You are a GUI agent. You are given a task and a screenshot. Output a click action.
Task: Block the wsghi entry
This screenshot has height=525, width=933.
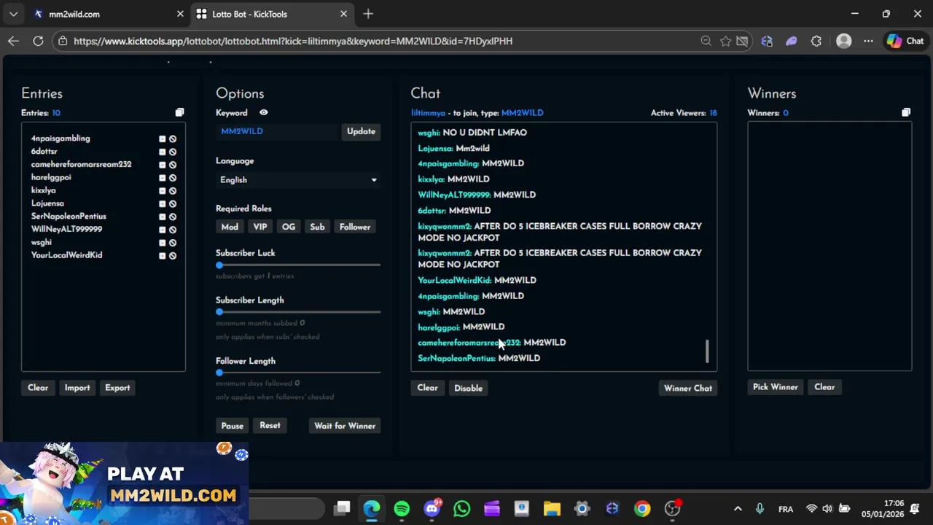coord(173,243)
